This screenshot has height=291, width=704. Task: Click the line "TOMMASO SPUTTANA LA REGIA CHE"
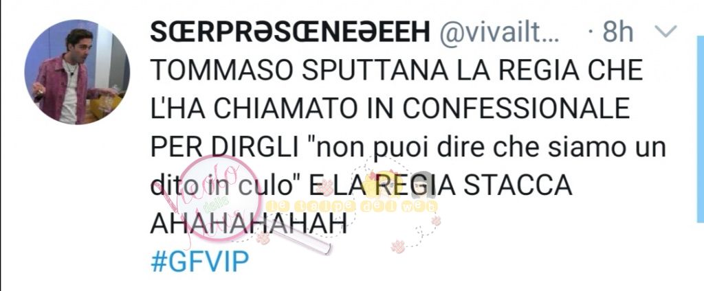(397, 71)
